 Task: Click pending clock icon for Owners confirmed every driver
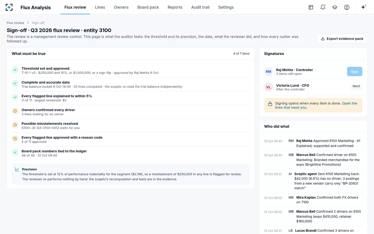[x=15, y=111]
